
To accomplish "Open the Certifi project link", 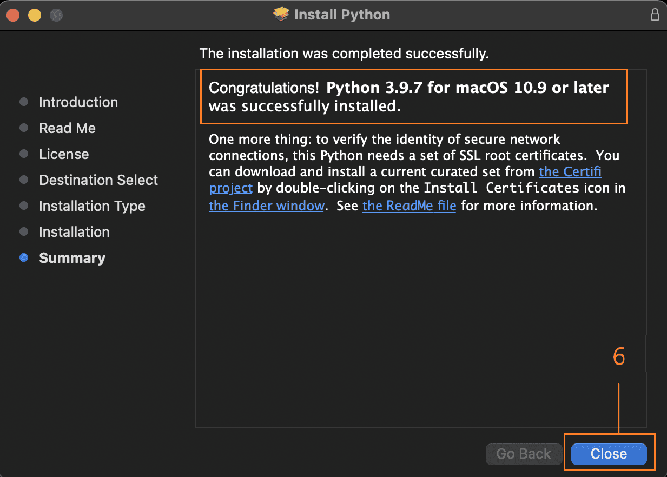I will [570, 172].
